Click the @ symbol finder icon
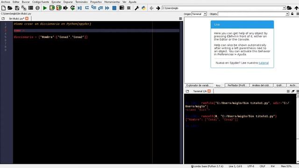The height and width of the screenshot is (168, 299). coord(37,8)
